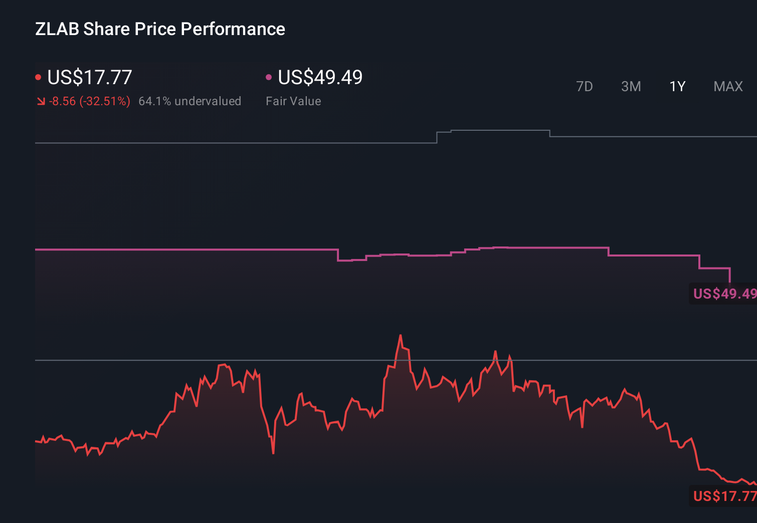Open the 64.1% undervalued breakdown
757x523 pixels.
tap(190, 101)
